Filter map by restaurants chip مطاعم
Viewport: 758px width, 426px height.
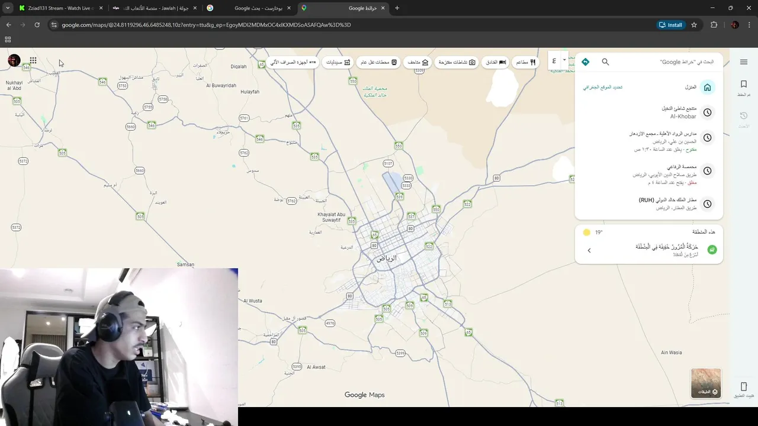pos(525,62)
